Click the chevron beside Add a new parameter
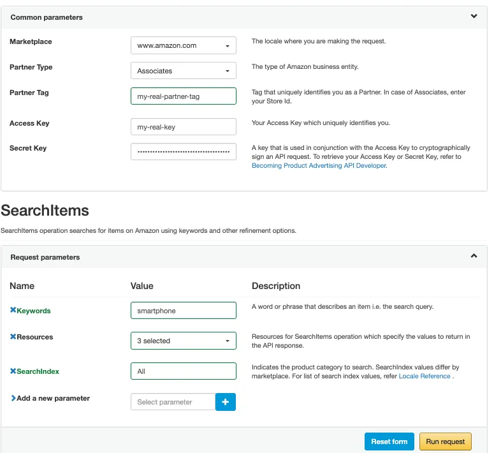This screenshot has height=453, width=494. point(13,398)
